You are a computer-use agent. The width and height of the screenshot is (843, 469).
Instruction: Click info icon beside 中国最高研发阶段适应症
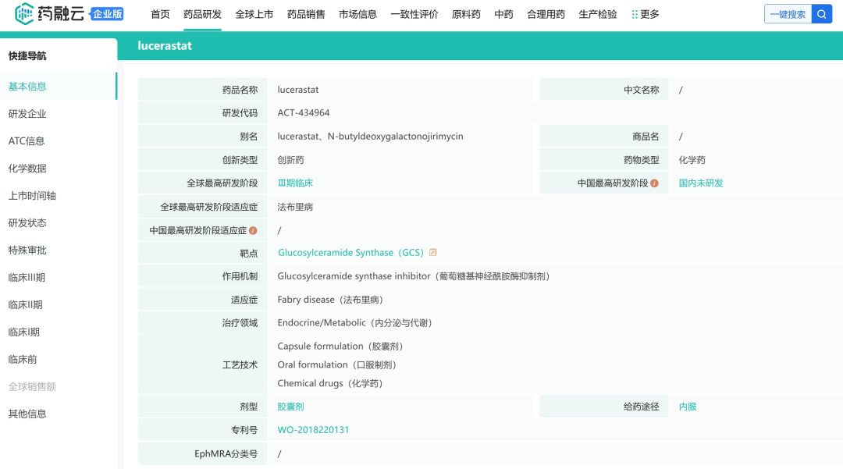[253, 230]
